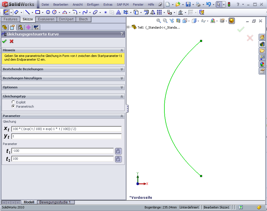Select the Explizit equation type

[x=13, y=102]
